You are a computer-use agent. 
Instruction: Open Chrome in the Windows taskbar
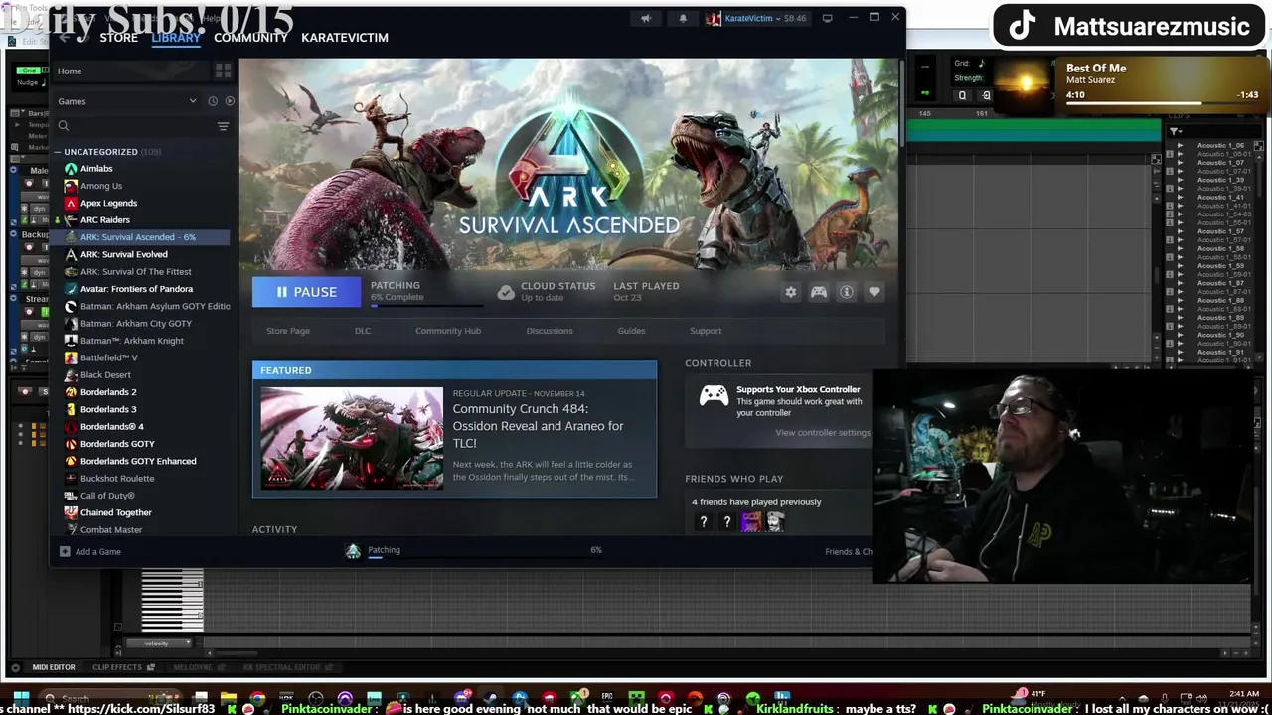[257, 698]
